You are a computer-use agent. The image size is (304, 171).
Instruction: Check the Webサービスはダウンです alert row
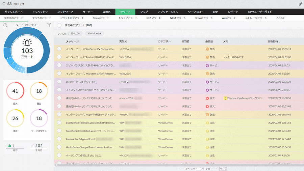point(59,82)
